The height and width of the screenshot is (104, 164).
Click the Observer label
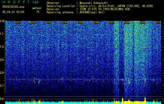click(x=53, y=3)
